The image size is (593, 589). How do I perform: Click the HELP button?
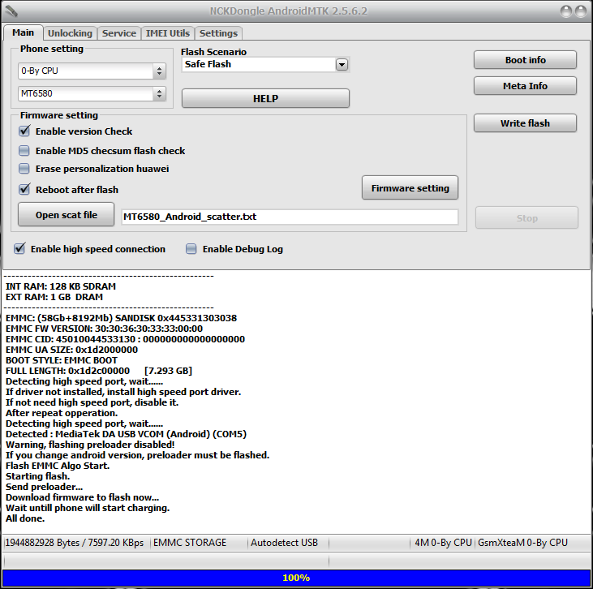point(265,99)
